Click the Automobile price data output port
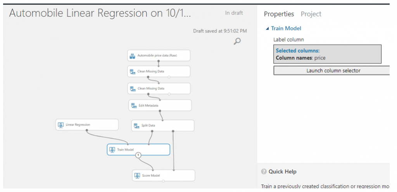 (x=159, y=61)
